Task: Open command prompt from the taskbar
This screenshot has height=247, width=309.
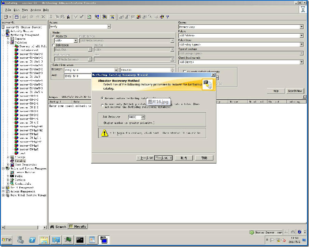Action: point(80,240)
